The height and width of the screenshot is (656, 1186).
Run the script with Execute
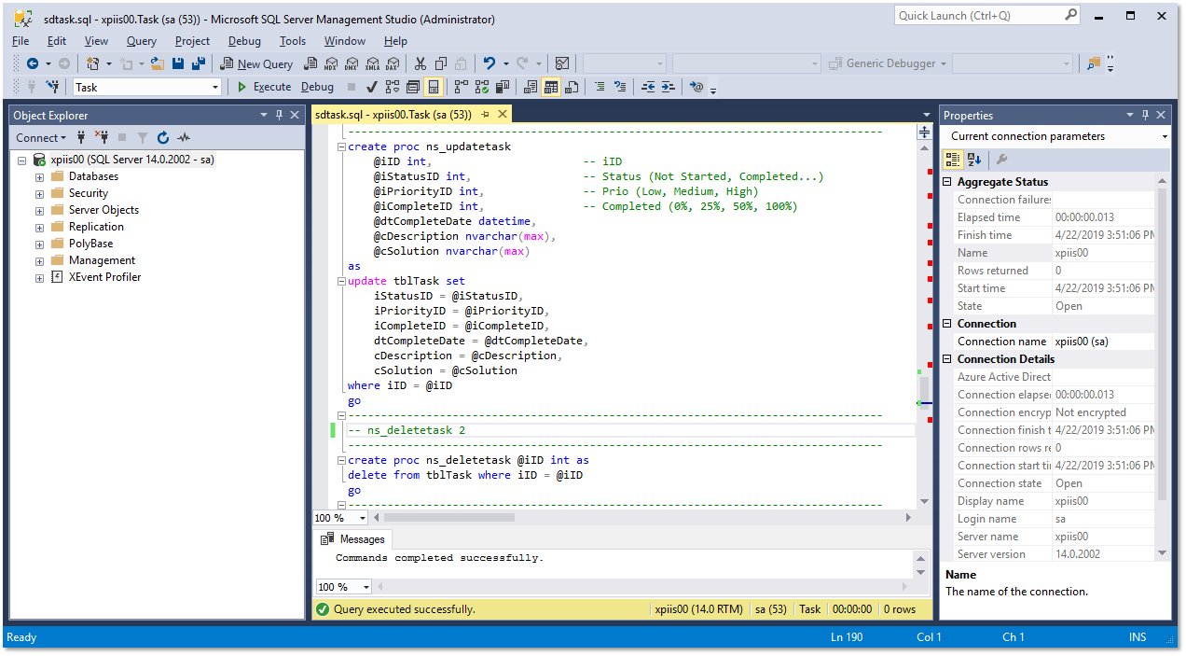pyautogui.click(x=263, y=87)
